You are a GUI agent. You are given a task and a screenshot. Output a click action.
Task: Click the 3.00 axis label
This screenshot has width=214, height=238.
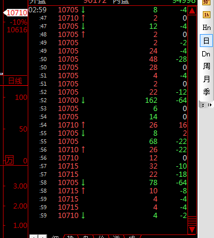[20, 186]
